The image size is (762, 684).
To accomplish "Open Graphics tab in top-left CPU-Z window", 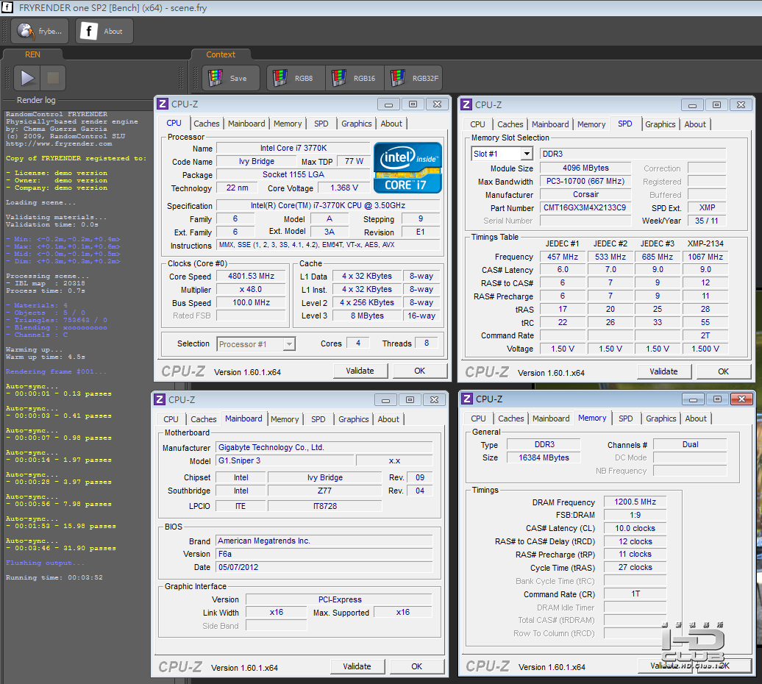I will tap(356, 124).
